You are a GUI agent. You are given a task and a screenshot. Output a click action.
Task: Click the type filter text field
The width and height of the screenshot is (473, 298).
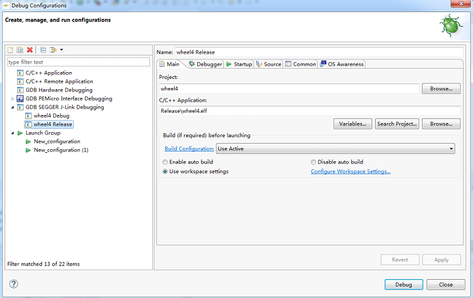tap(78, 62)
